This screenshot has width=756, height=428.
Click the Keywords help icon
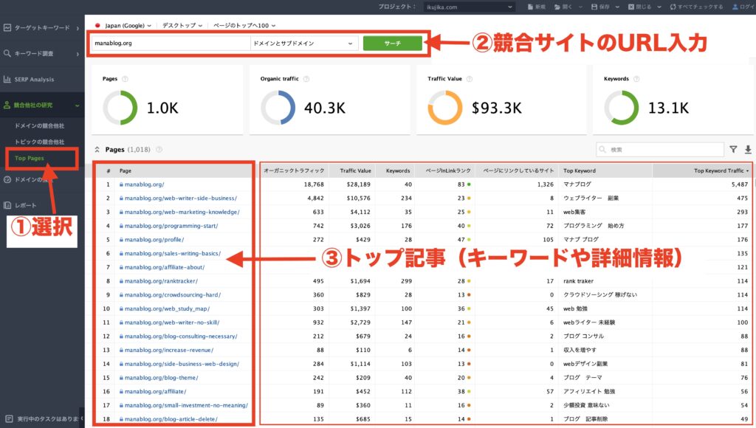click(x=636, y=78)
